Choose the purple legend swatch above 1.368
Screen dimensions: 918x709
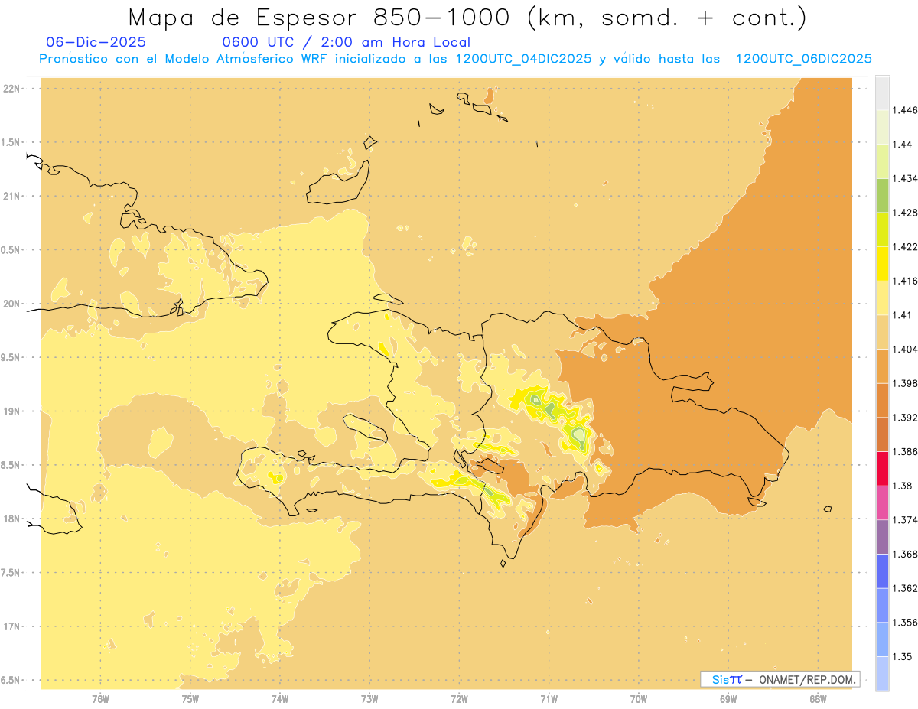tap(882, 537)
